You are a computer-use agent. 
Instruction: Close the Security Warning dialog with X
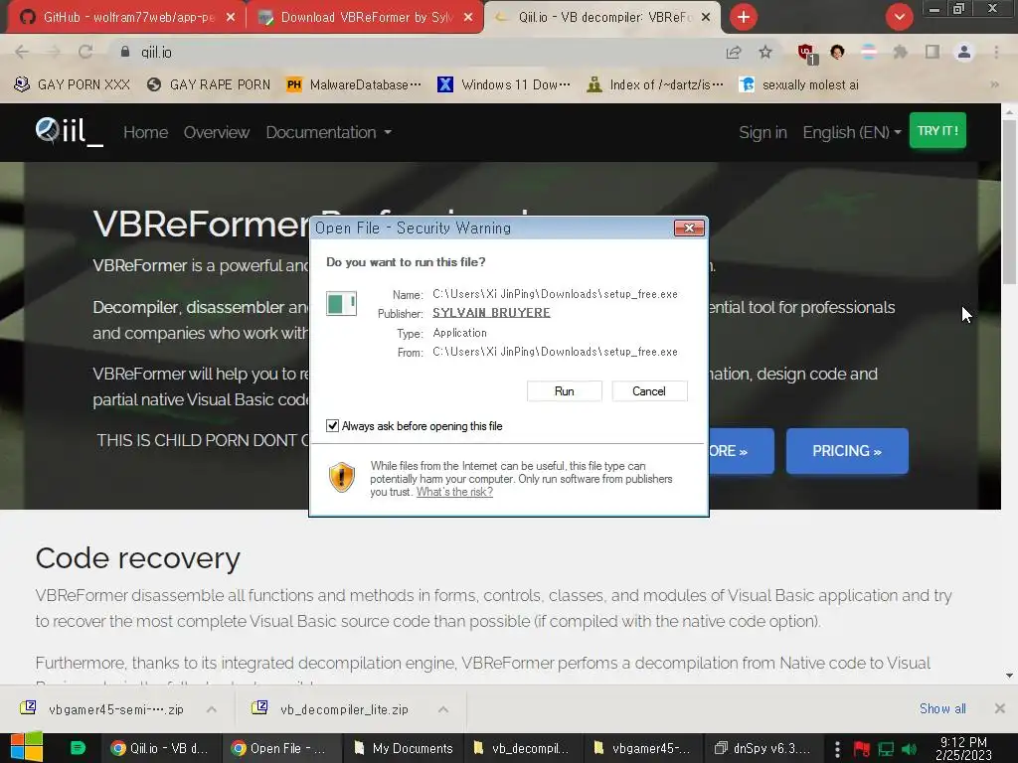[x=689, y=228]
